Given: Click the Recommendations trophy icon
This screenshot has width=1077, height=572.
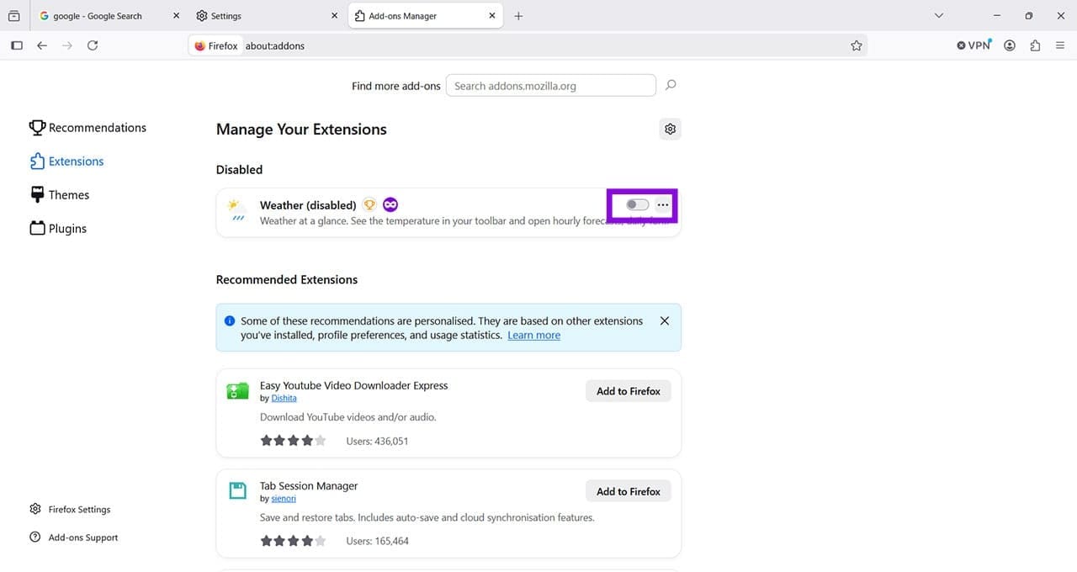Looking at the screenshot, I should 37,127.
